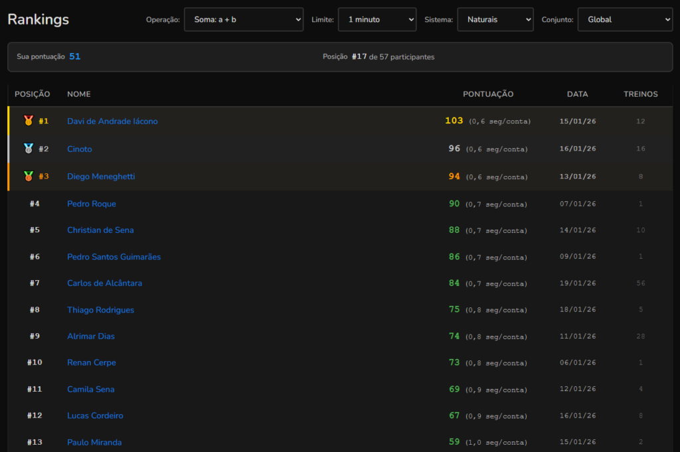Click your score value 51
Viewport: 680px width, 452px height.
(74, 56)
